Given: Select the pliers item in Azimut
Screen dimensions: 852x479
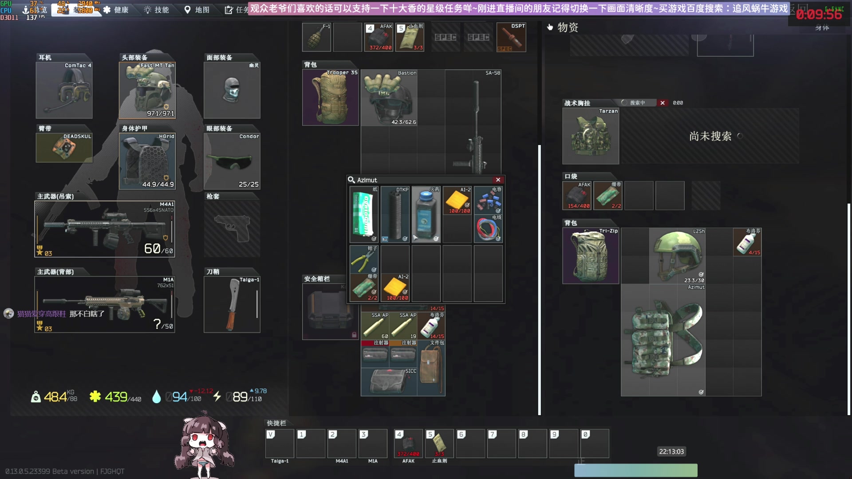Looking at the screenshot, I should coord(364,259).
